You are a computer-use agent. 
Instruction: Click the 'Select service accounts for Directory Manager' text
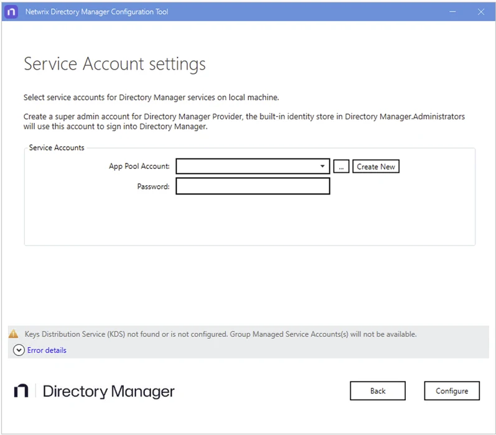point(151,98)
